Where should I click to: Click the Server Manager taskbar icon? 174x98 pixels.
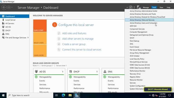point(77,95)
